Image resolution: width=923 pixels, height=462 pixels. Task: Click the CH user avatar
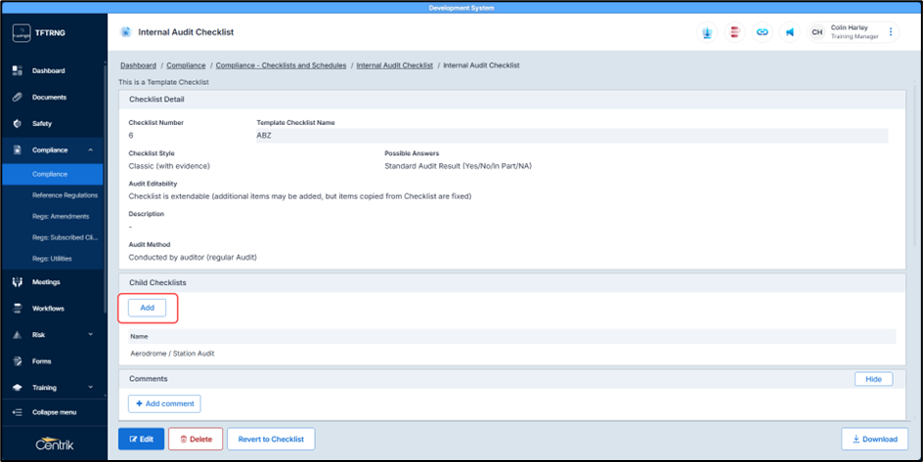click(x=817, y=32)
